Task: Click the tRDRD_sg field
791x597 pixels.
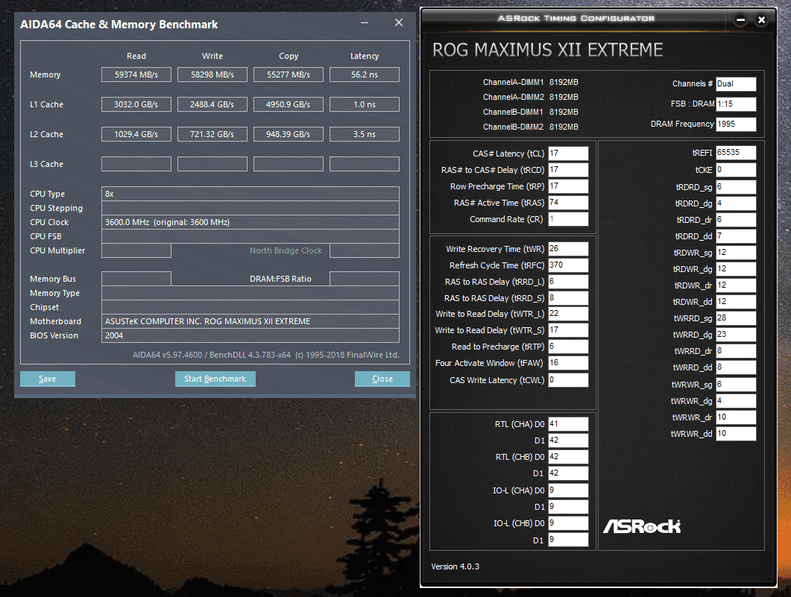Action: coord(736,187)
